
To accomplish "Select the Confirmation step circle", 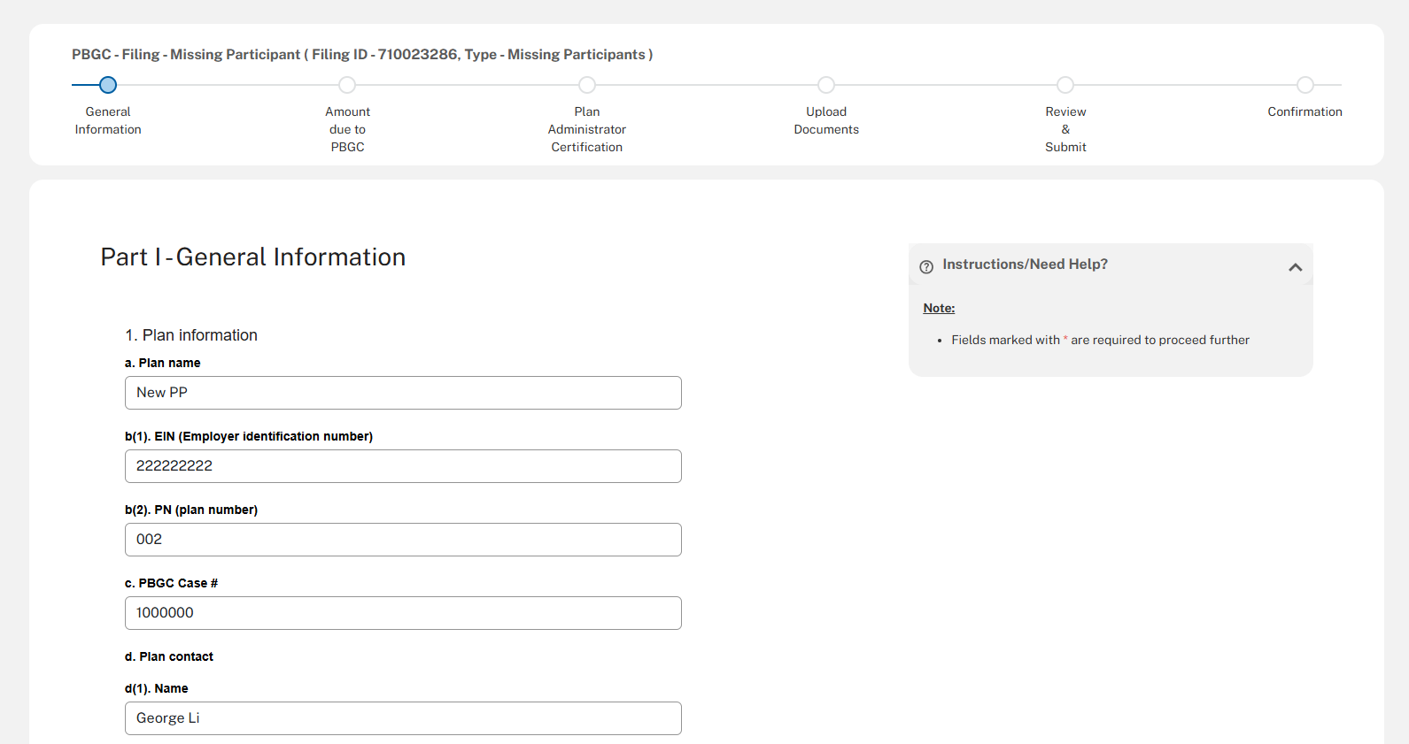I will coord(1304,85).
